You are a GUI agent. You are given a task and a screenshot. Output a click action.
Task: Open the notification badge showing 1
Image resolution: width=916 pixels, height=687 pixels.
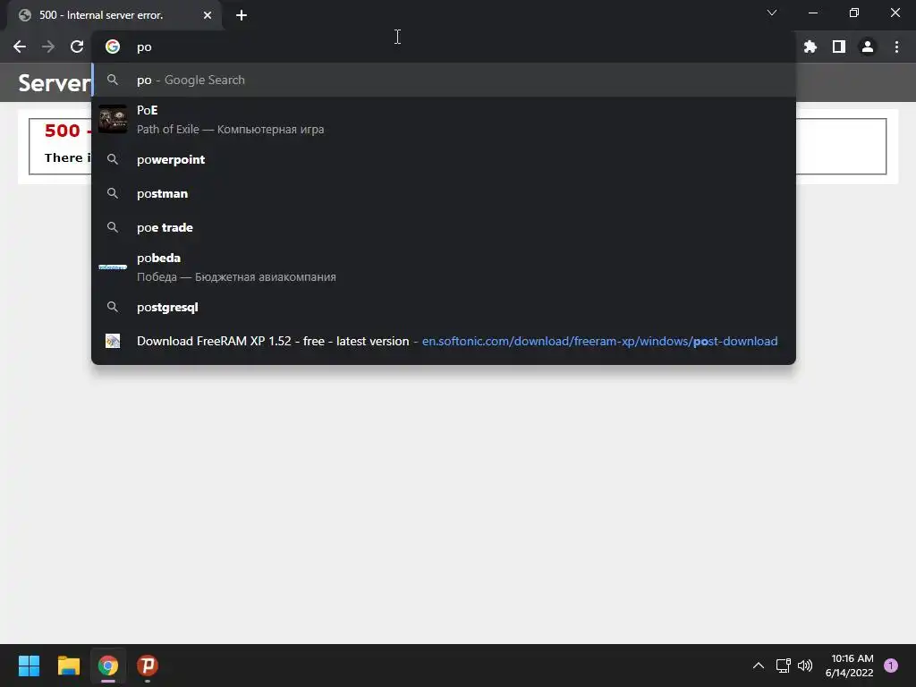point(891,666)
